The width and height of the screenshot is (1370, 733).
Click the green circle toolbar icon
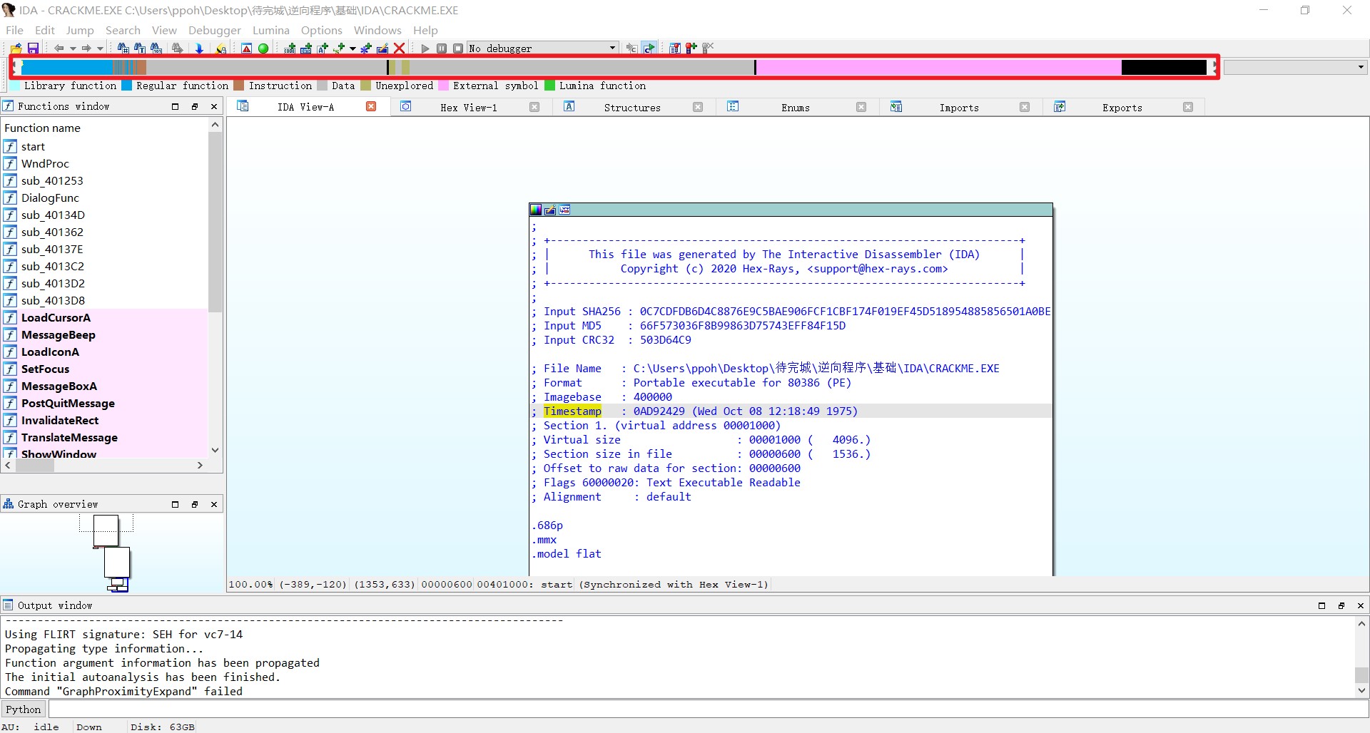coord(263,48)
